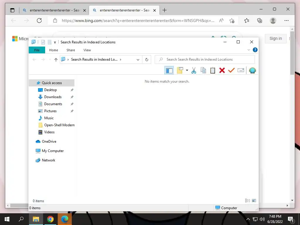The height and width of the screenshot is (225, 300).
Task: Show hidden system tray icons
Action: pyautogui.click(x=248, y=219)
